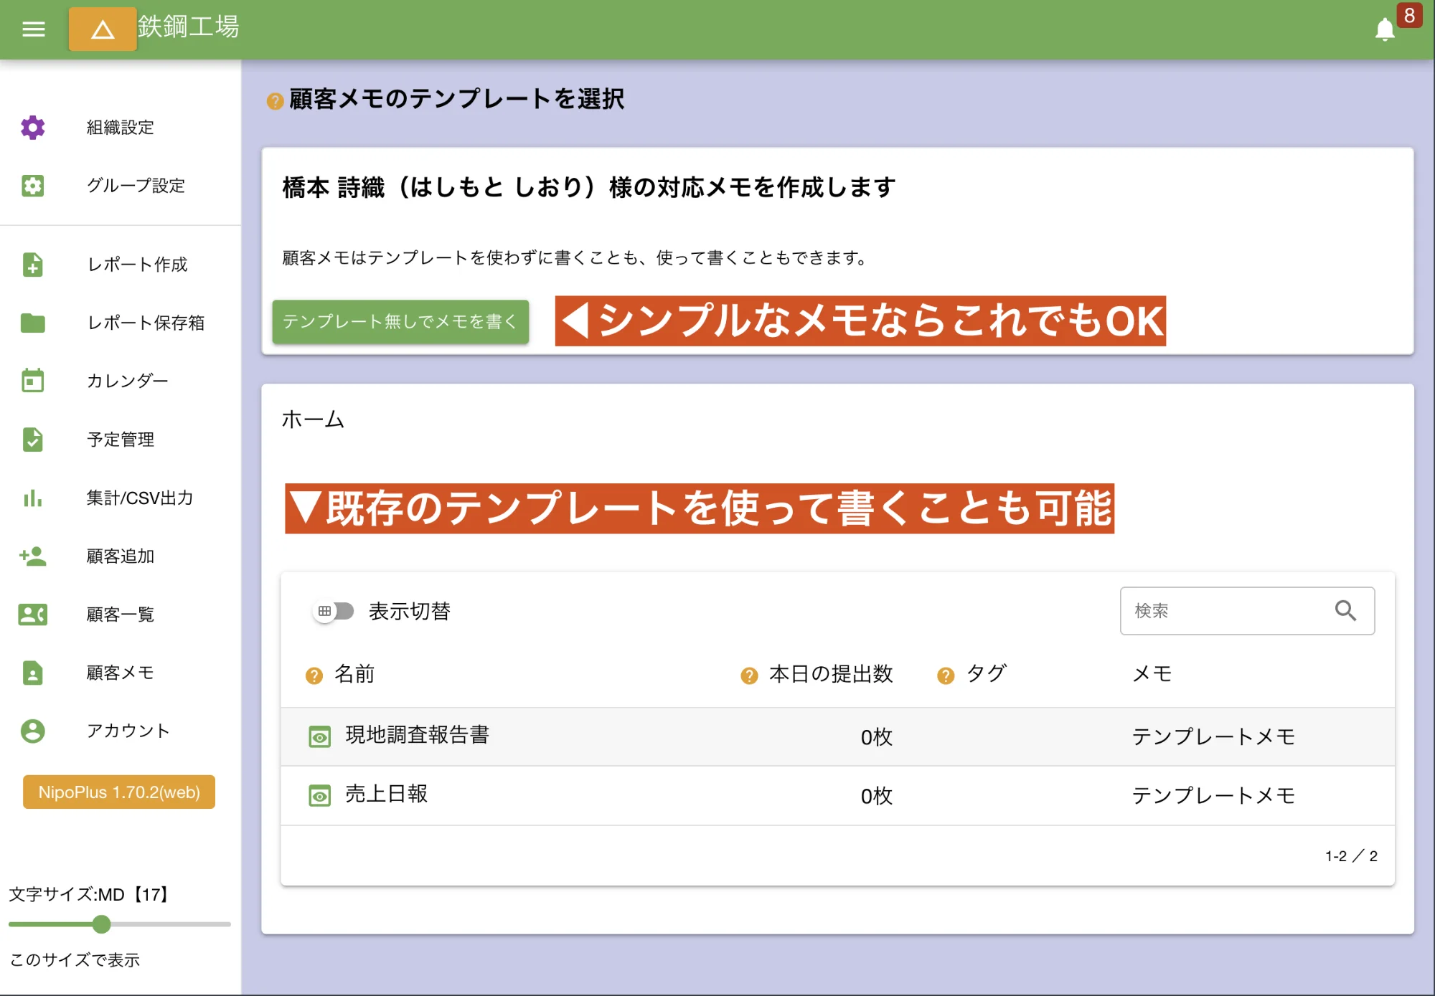Click the eye toggle for 現地調査報告書
Viewport: 1435px width, 996px height.
tap(319, 736)
